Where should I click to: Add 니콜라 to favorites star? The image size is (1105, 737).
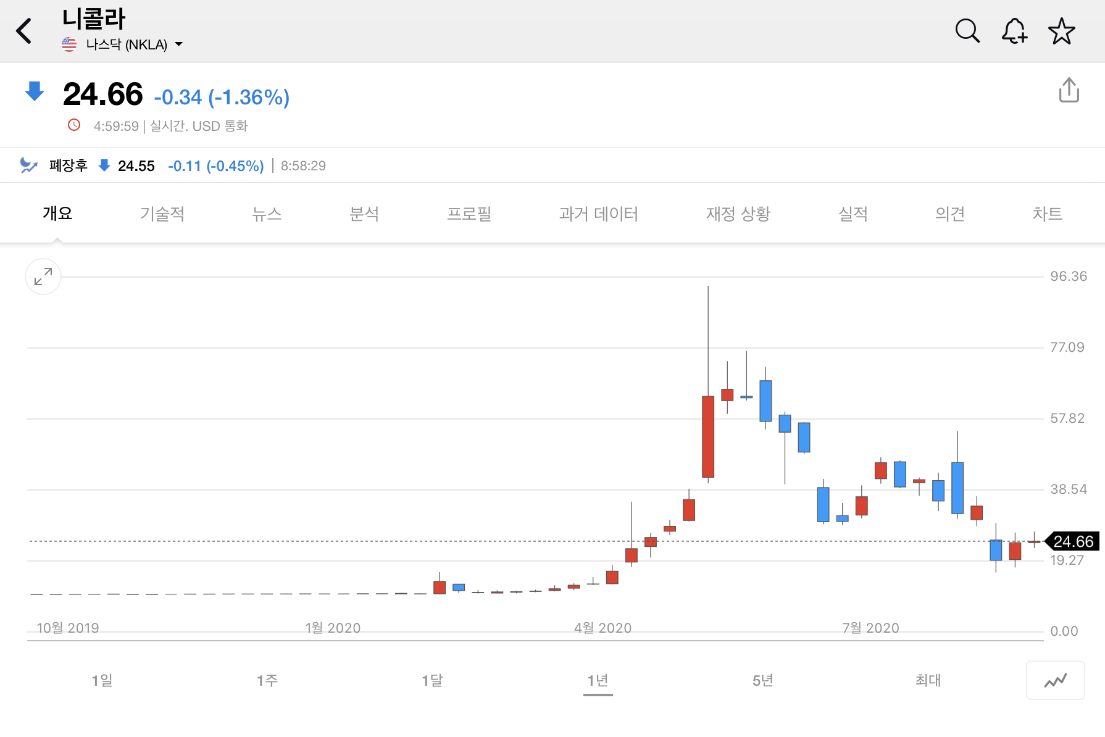(x=1062, y=31)
